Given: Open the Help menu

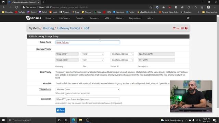Looking at the screenshot, I should tap(150, 18).
